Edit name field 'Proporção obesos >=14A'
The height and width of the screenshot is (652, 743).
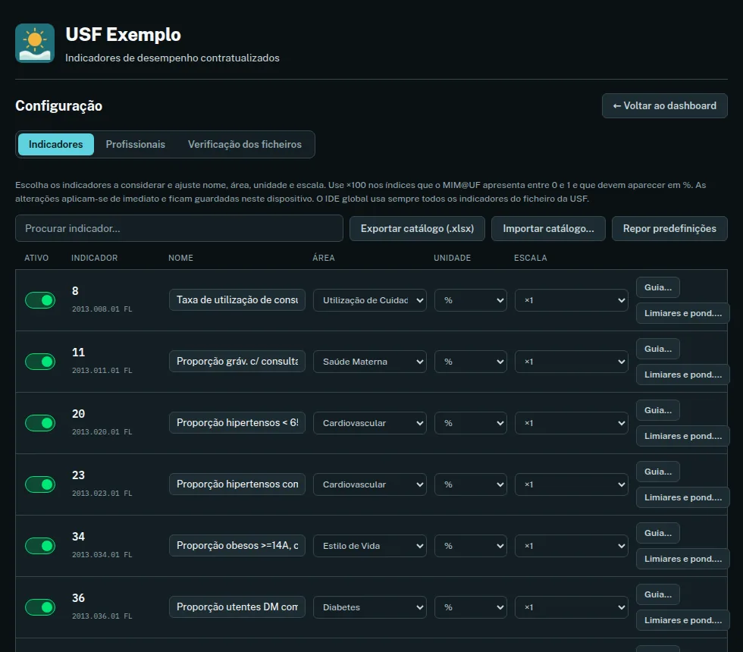point(237,545)
